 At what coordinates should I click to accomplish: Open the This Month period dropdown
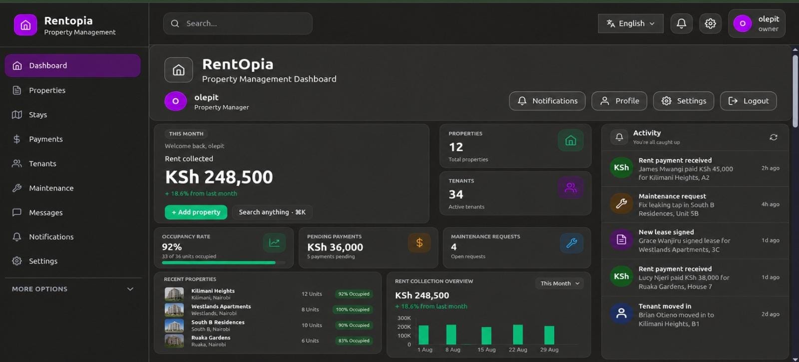560,283
